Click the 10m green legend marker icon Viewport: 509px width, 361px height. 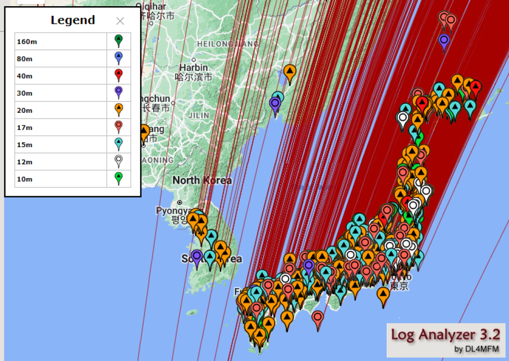click(118, 178)
